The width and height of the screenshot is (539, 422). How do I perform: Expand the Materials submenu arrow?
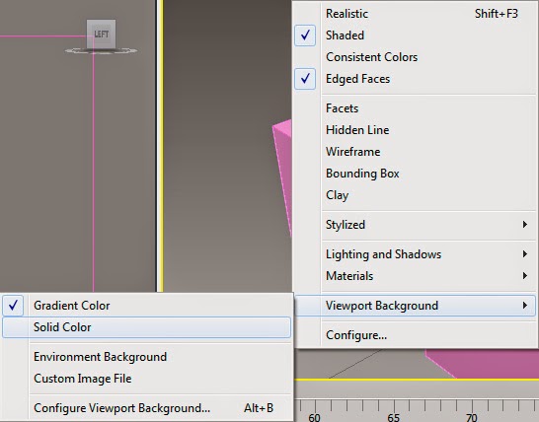pyautogui.click(x=525, y=276)
